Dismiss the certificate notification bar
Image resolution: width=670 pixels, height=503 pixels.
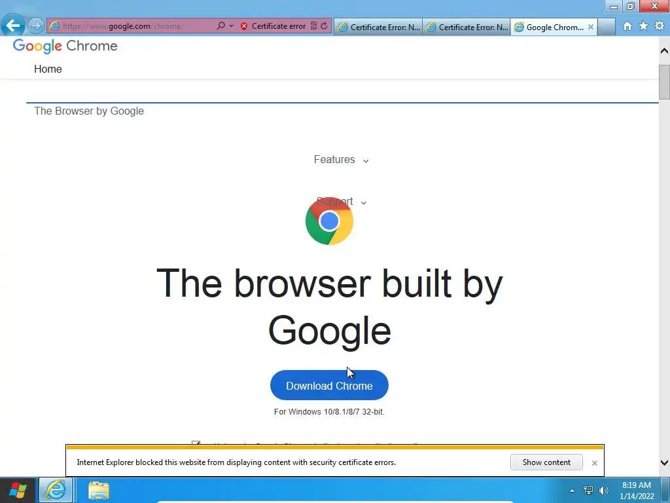[x=594, y=463]
